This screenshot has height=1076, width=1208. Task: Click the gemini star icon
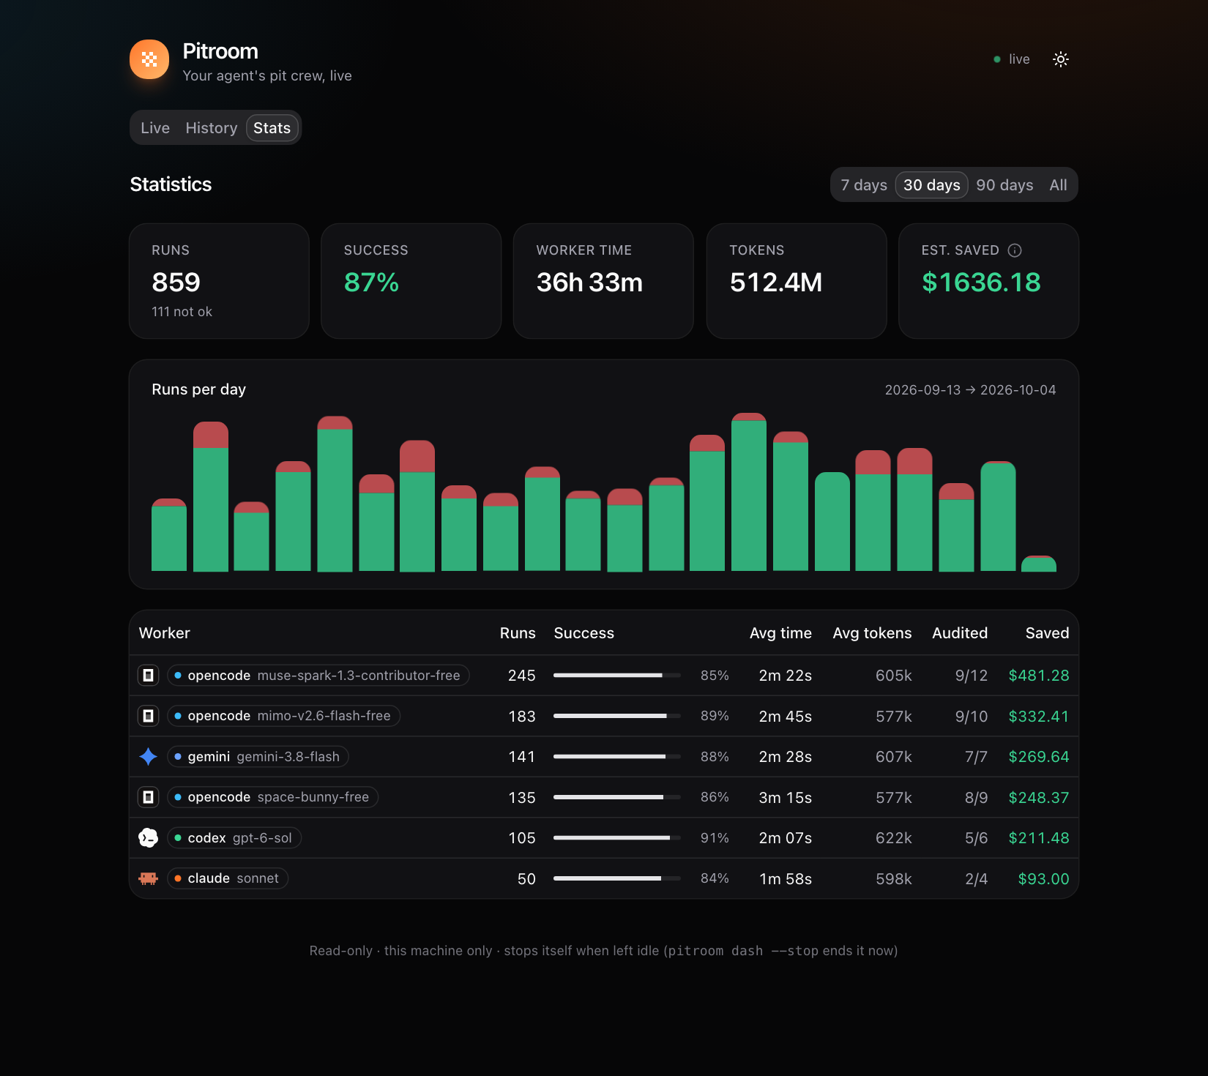(149, 756)
